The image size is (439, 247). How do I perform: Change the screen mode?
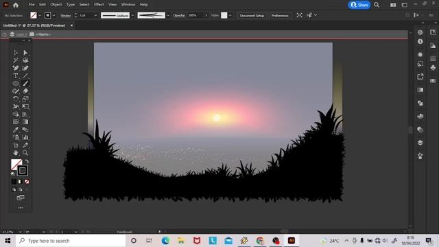pyautogui.click(x=21, y=198)
